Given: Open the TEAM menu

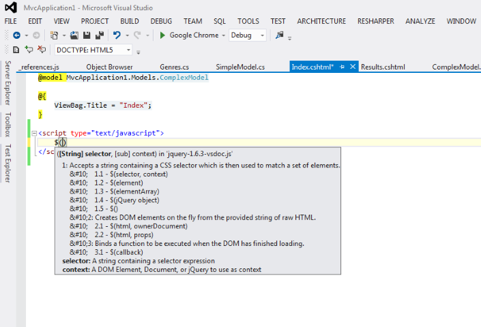Looking at the screenshot, I should 193,21.
